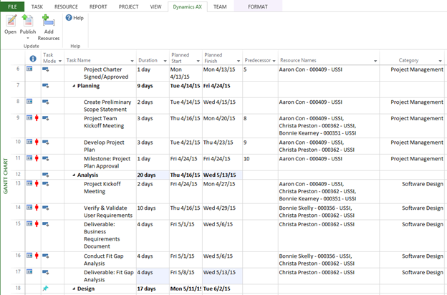Viewport: 447px width, 295px height.
Task: Switch to the RESOURCE ribbon tab
Action: click(x=66, y=6)
